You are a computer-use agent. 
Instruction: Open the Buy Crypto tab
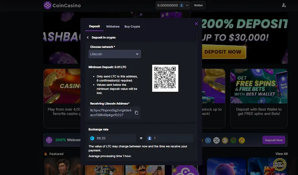[x=132, y=27]
